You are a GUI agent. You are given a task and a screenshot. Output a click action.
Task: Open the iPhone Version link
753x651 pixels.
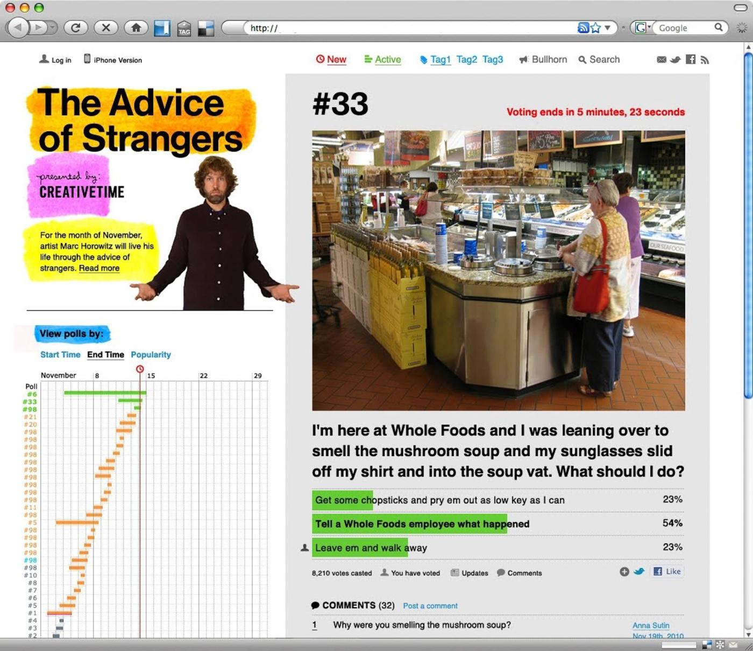113,60
